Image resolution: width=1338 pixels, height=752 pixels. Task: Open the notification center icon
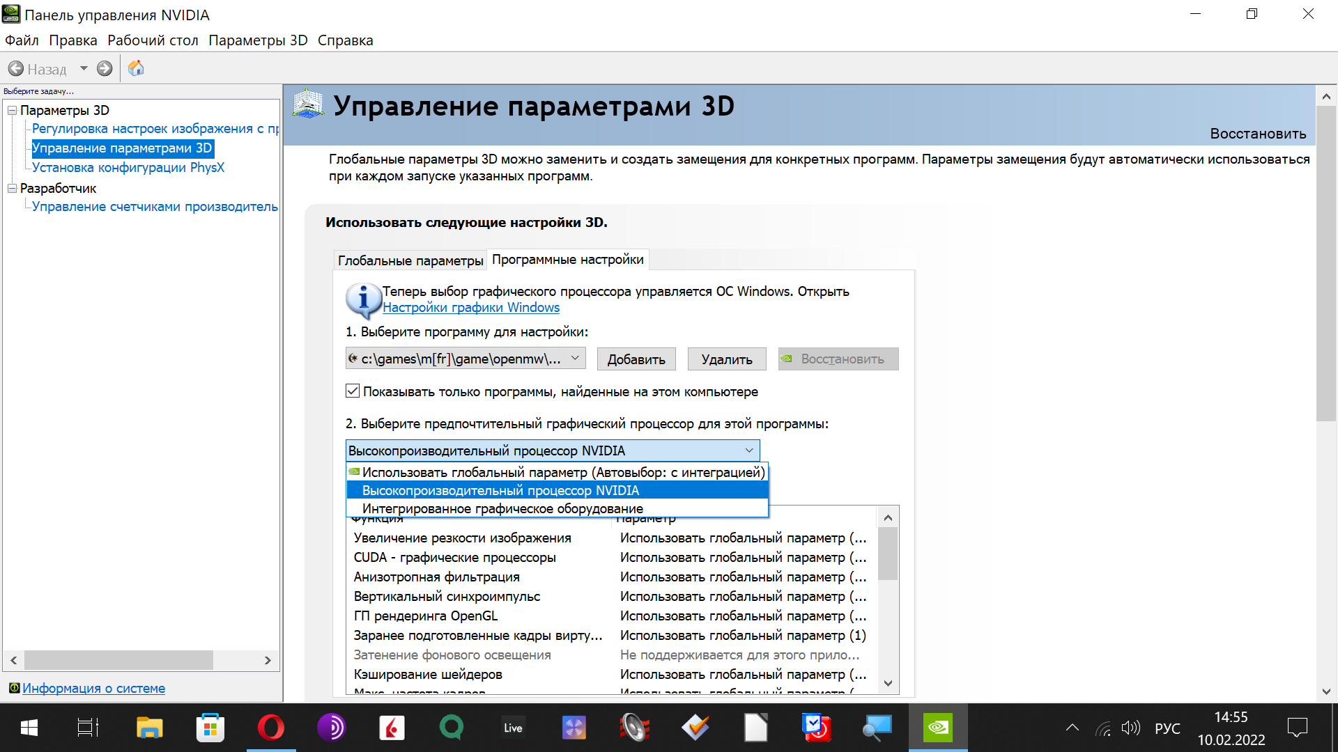1298,728
